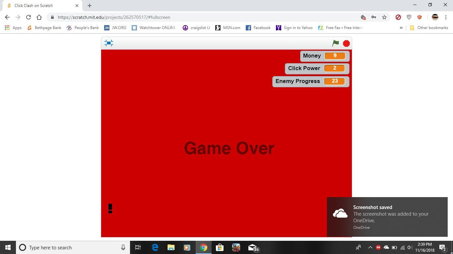Open the craigslist bookmark
Image resolution: width=453 pixels, height=254 pixels.
[196, 28]
